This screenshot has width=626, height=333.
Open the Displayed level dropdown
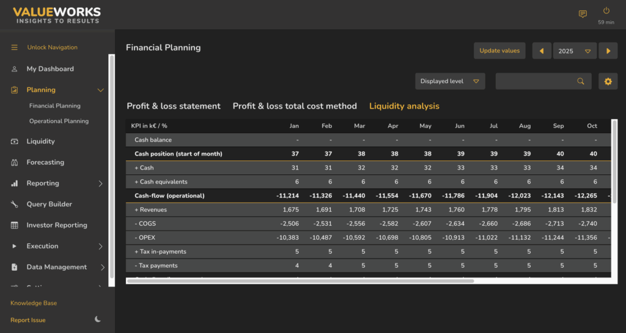450,81
